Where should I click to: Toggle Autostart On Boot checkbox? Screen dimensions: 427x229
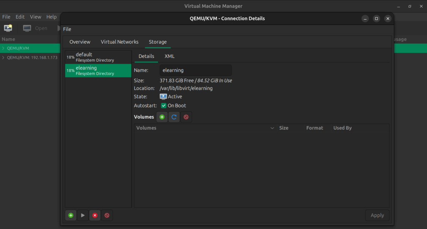pyautogui.click(x=163, y=105)
